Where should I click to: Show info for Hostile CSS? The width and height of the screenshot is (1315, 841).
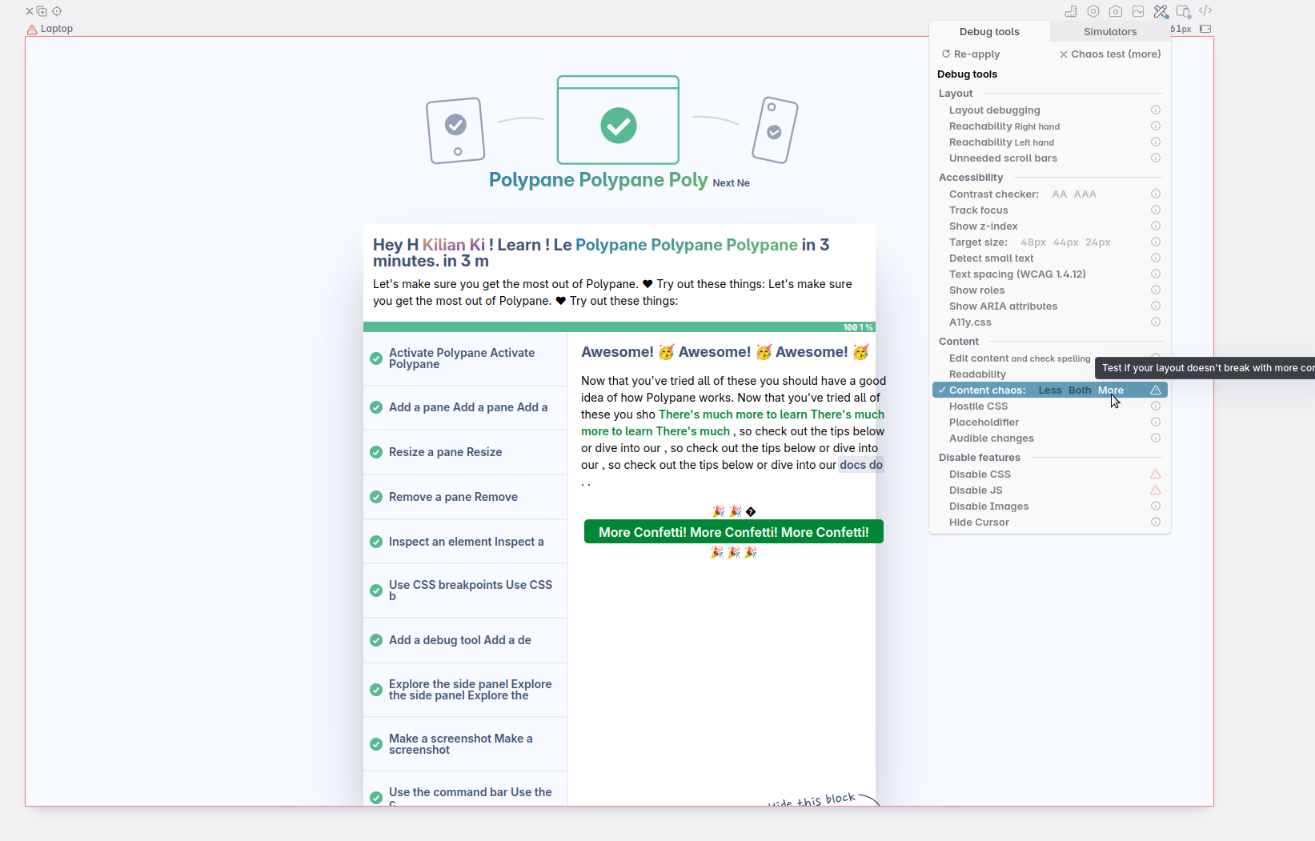click(x=1156, y=406)
